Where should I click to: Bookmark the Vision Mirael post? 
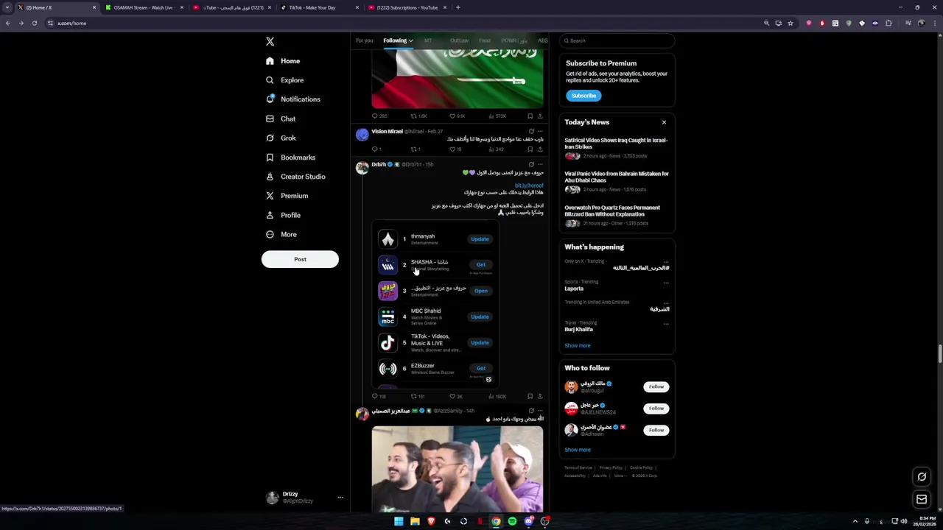point(530,149)
